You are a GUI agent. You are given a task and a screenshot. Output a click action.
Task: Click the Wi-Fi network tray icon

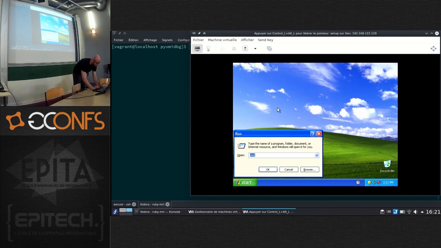pos(409,212)
